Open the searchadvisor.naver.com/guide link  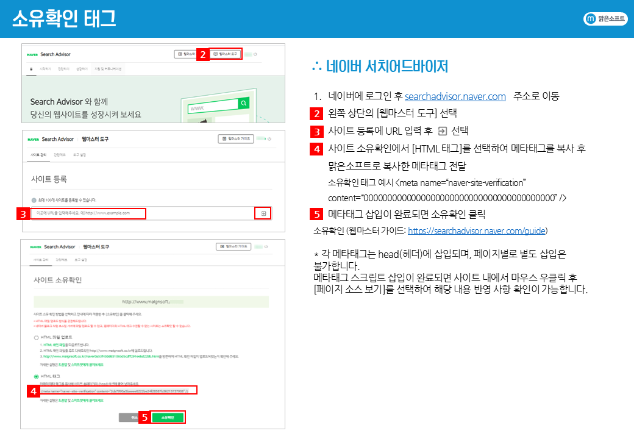[x=477, y=230]
